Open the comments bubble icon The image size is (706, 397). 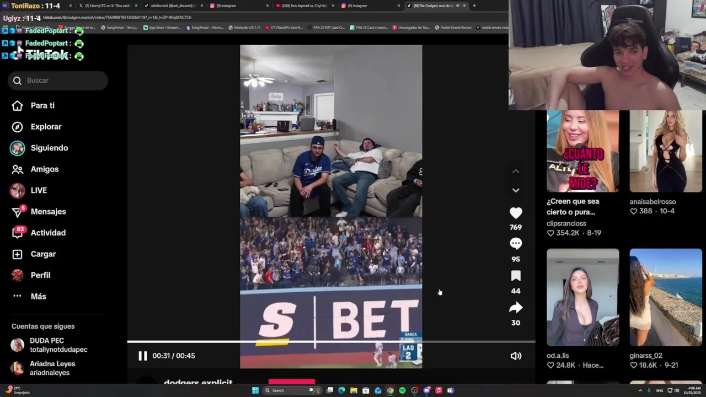tap(516, 244)
